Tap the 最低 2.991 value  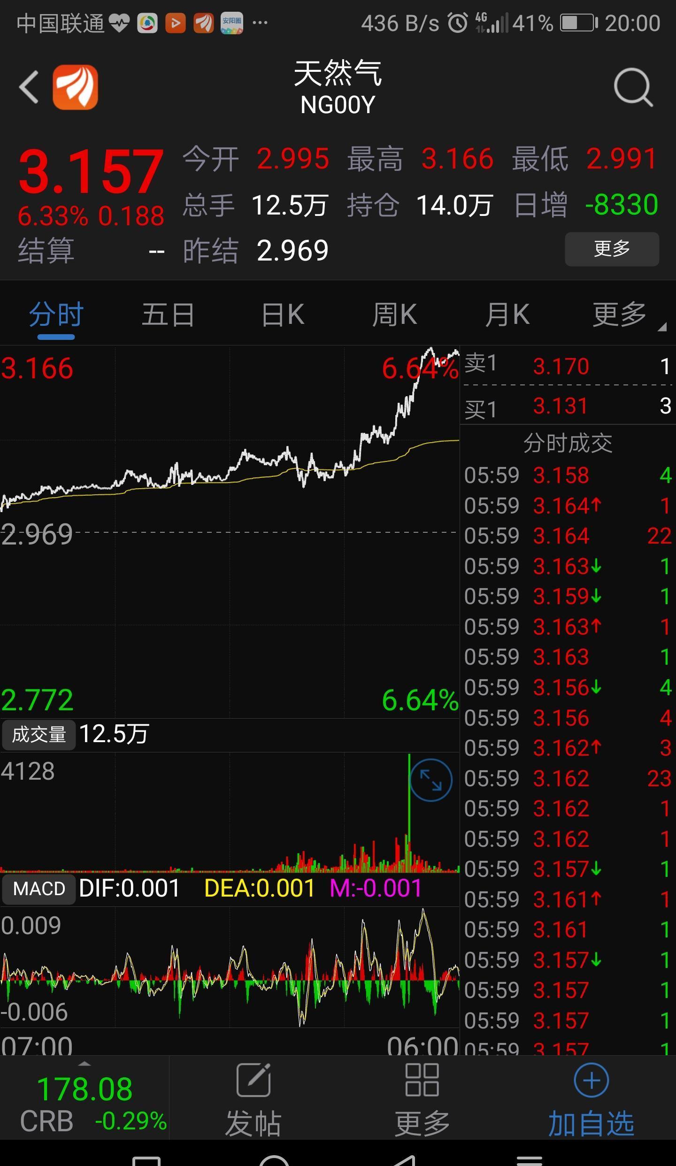pos(622,159)
